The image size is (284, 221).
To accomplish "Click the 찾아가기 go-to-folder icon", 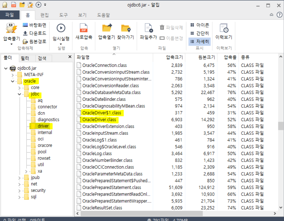I will (125, 31).
